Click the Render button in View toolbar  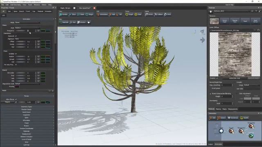click(x=63, y=15)
